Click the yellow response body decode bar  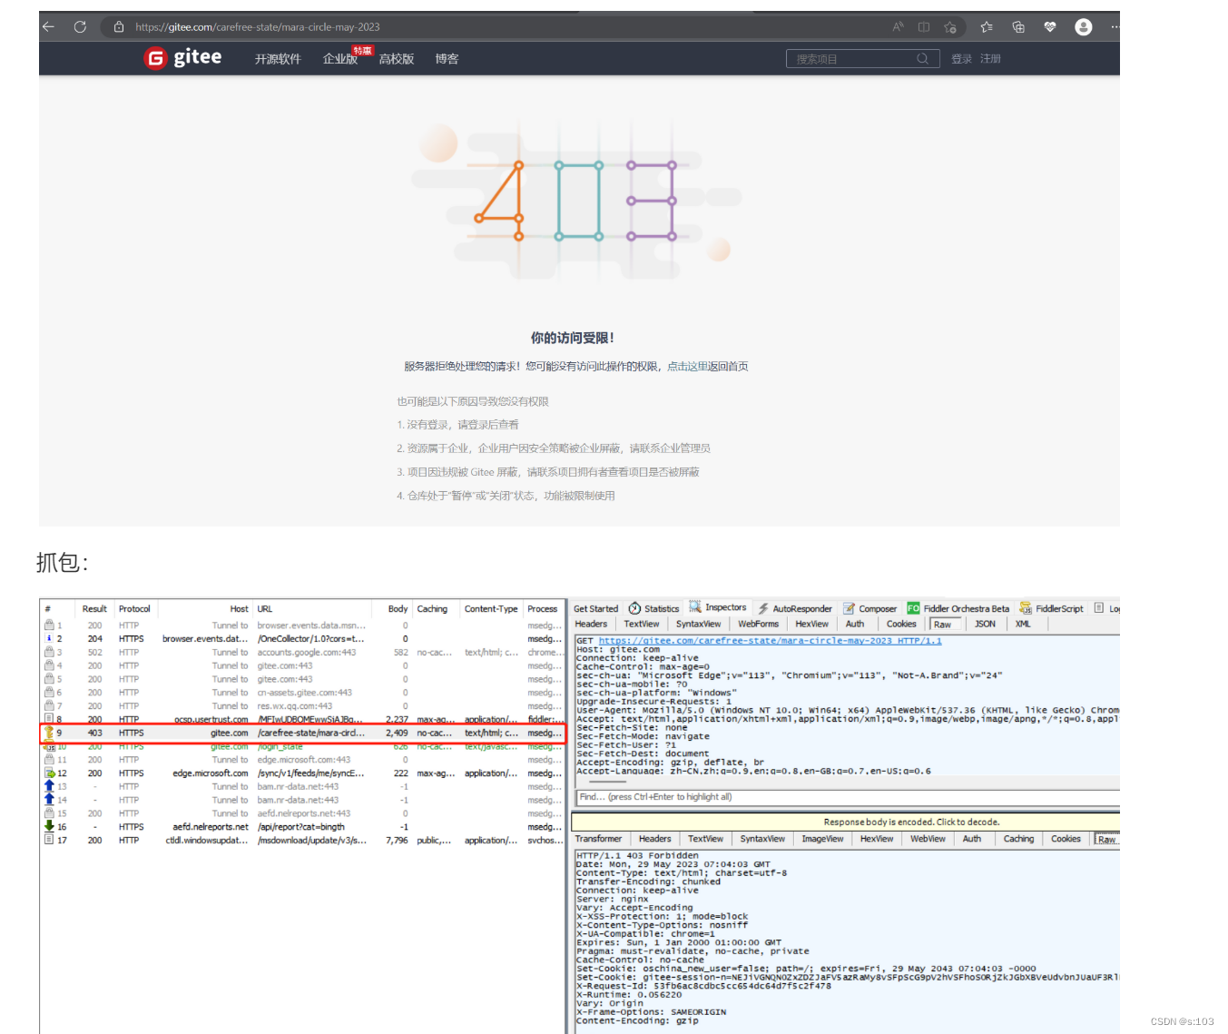click(x=846, y=822)
